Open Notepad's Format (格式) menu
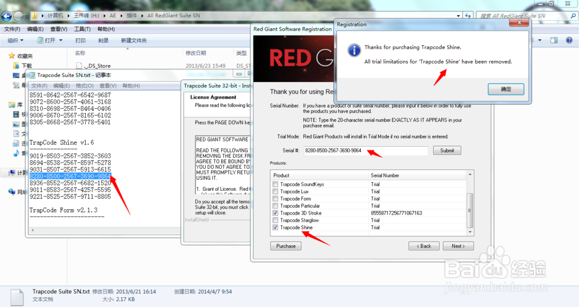Viewport: 579px width, 307px height. pyautogui.click(x=85, y=86)
